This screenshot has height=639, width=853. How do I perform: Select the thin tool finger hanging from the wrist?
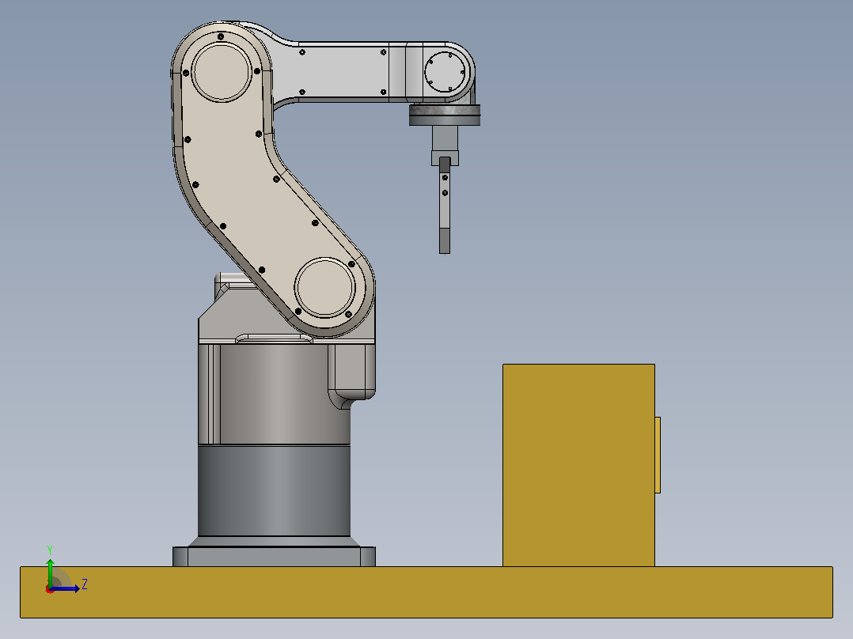coord(445,206)
